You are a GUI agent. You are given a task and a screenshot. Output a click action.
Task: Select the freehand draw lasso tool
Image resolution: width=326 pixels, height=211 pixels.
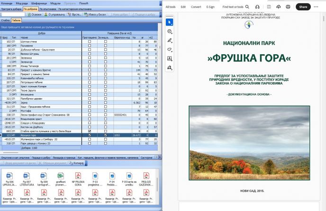pos(170,50)
